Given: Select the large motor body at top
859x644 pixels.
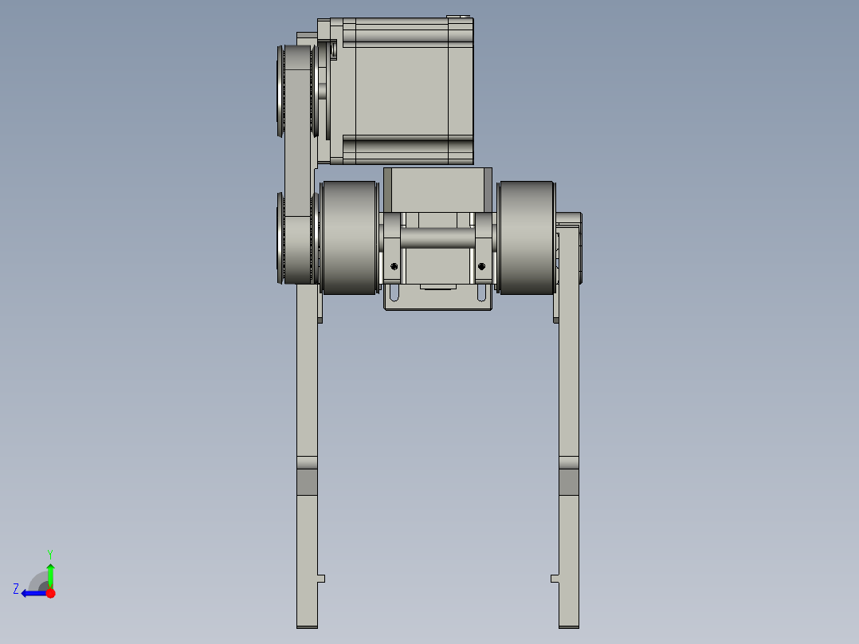Looking at the screenshot, I should click(x=402, y=91).
